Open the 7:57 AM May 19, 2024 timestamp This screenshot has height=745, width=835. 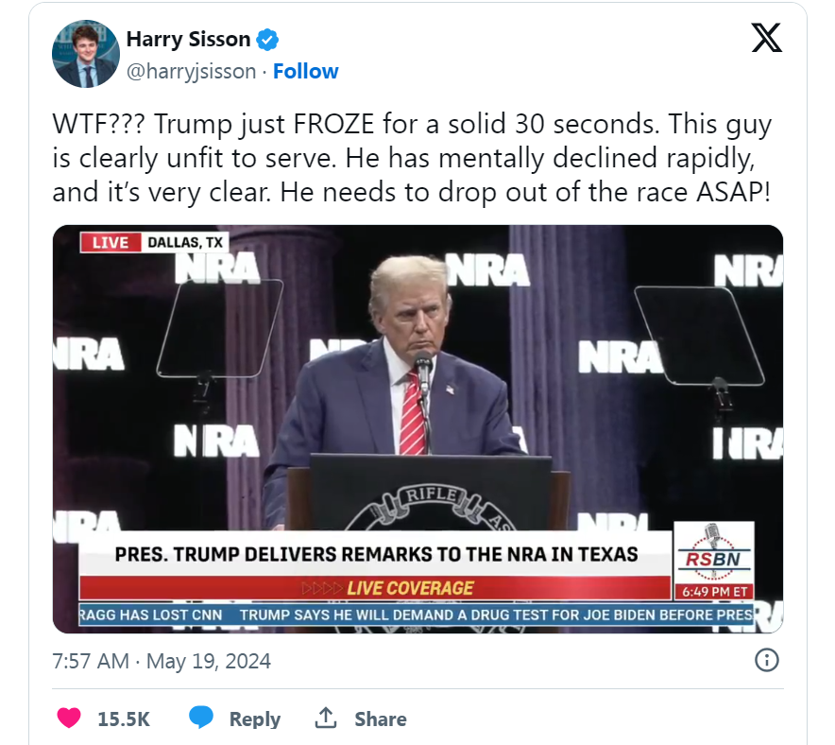pyautogui.click(x=162, y=661)
